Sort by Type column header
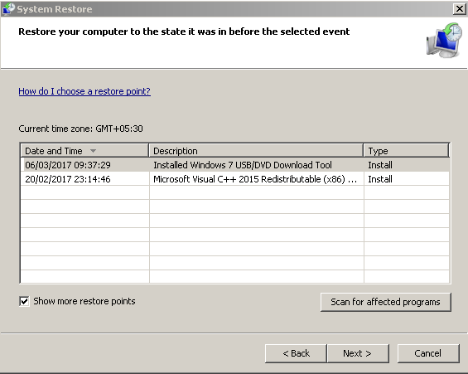This screenshot has height=374, width=468. (406, 151)
